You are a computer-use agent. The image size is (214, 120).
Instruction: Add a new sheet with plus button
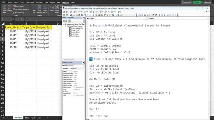coord(47,118)
